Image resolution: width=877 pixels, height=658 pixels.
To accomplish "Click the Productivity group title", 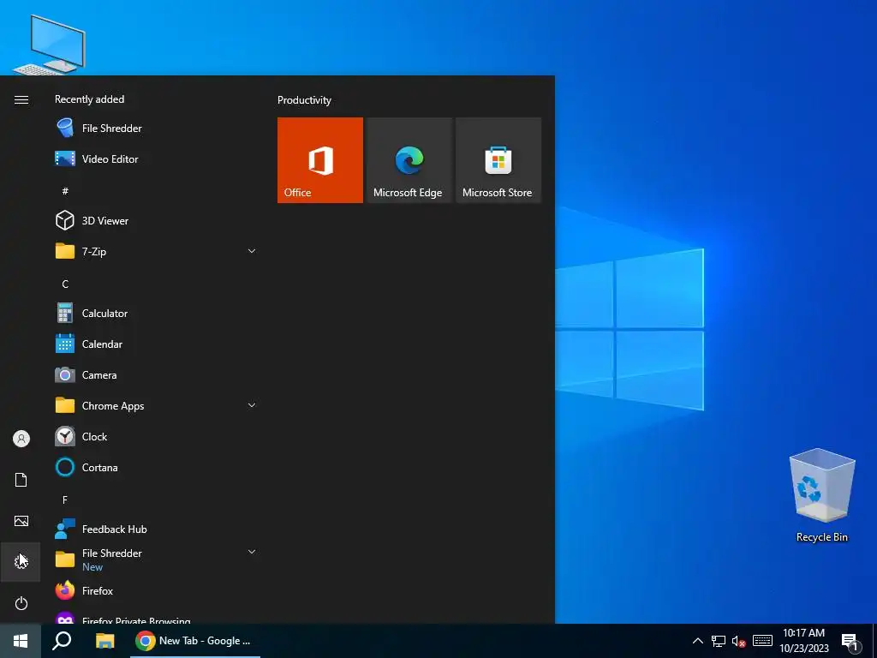I will point(304,100).
